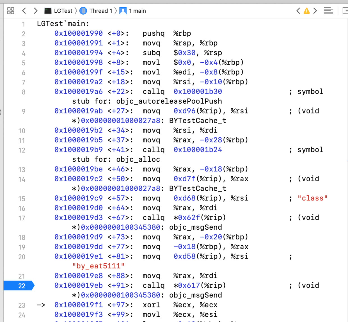The height and width of the screenshot is (322, 348).
Task: Click line number 23 in the gutter
Action: (22, 305)
